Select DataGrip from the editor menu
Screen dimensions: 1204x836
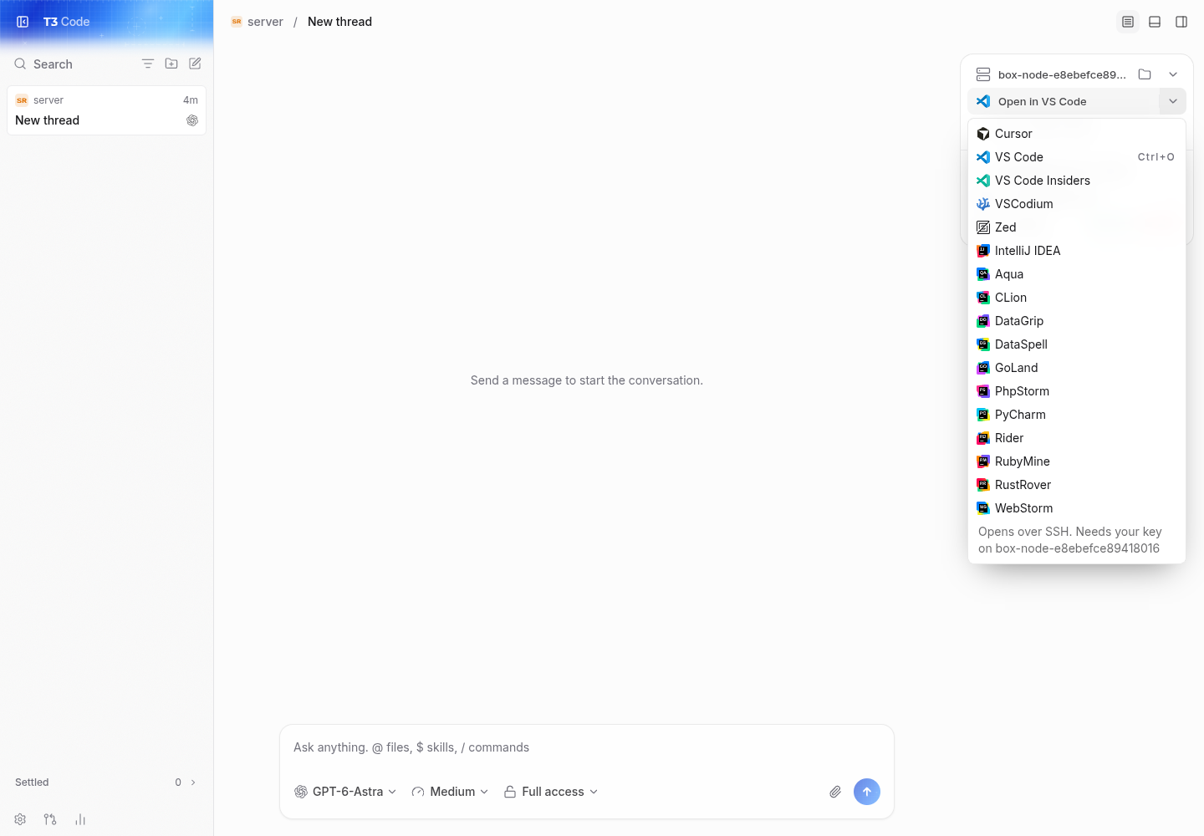pyautogui.click(x=1077, y=321)
